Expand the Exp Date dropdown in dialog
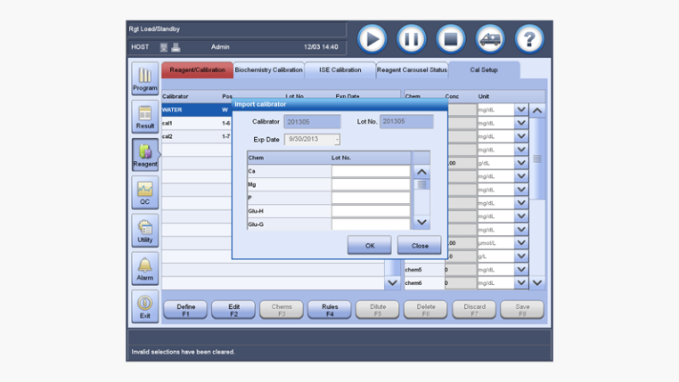The image size is (679, 382). coord(337,140)
